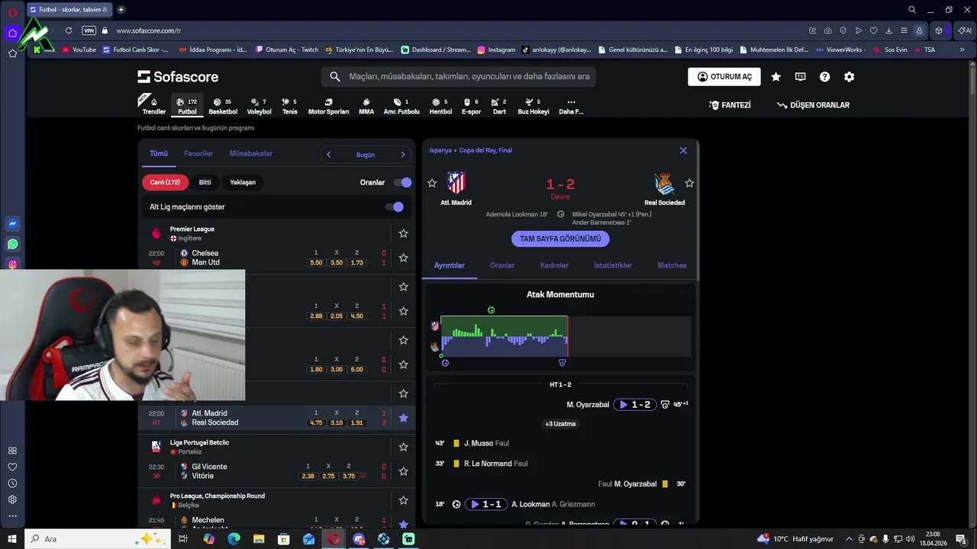Switch to Müsabakalar tab
The height and width of the screenshot is (549, 977).
coord(251,153)
